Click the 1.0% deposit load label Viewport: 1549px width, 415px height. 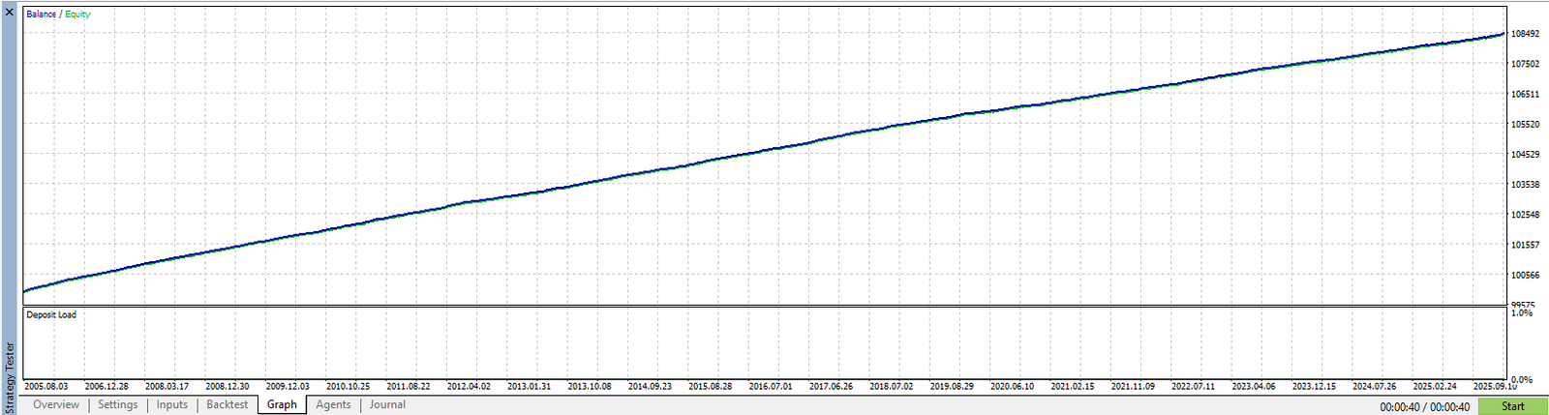[1522, 313]
